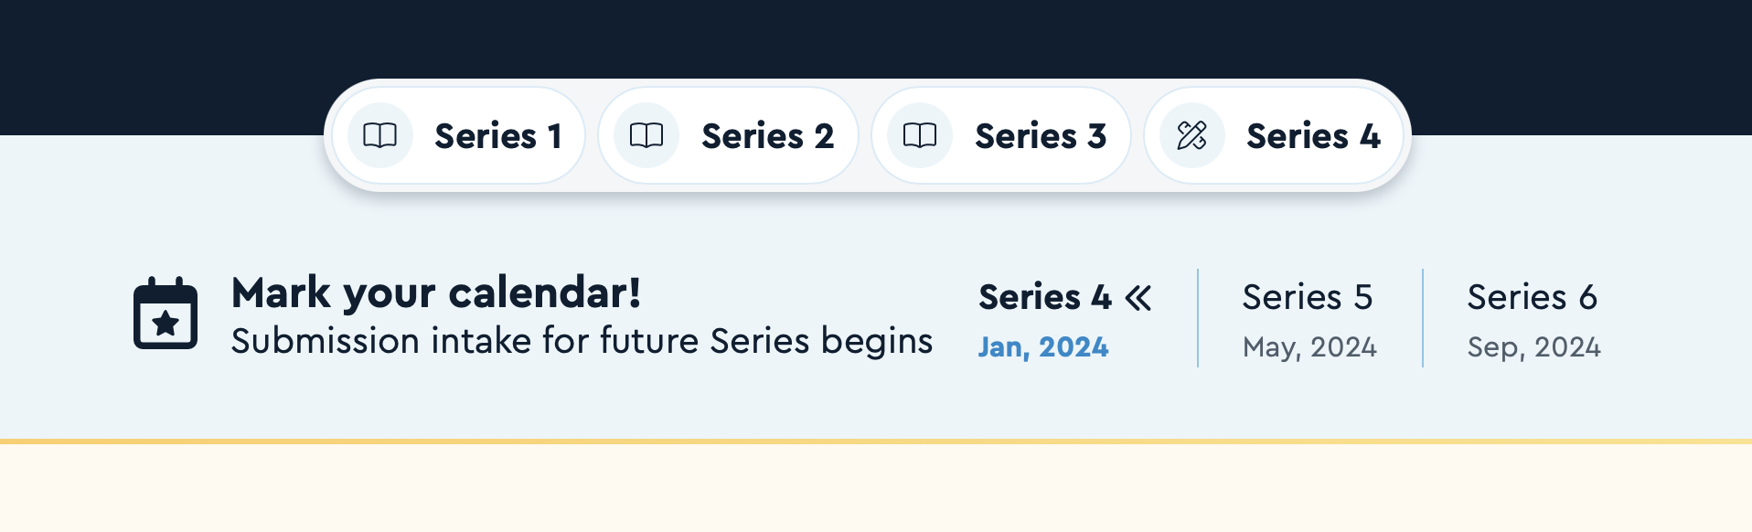Select Series 5 in the schedule
Viewport: 1752px width, 532px height.
[x=1308, y=297]
